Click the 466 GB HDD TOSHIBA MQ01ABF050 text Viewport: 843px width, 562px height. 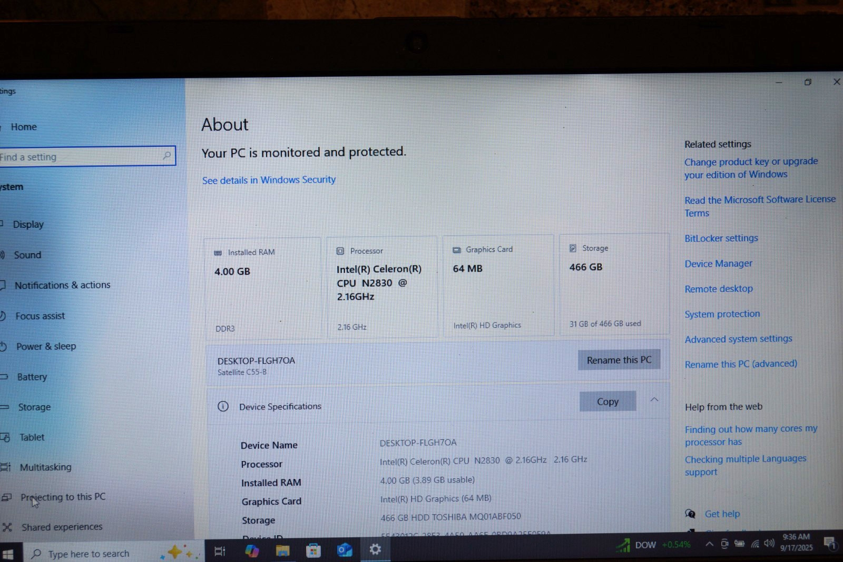450,517
